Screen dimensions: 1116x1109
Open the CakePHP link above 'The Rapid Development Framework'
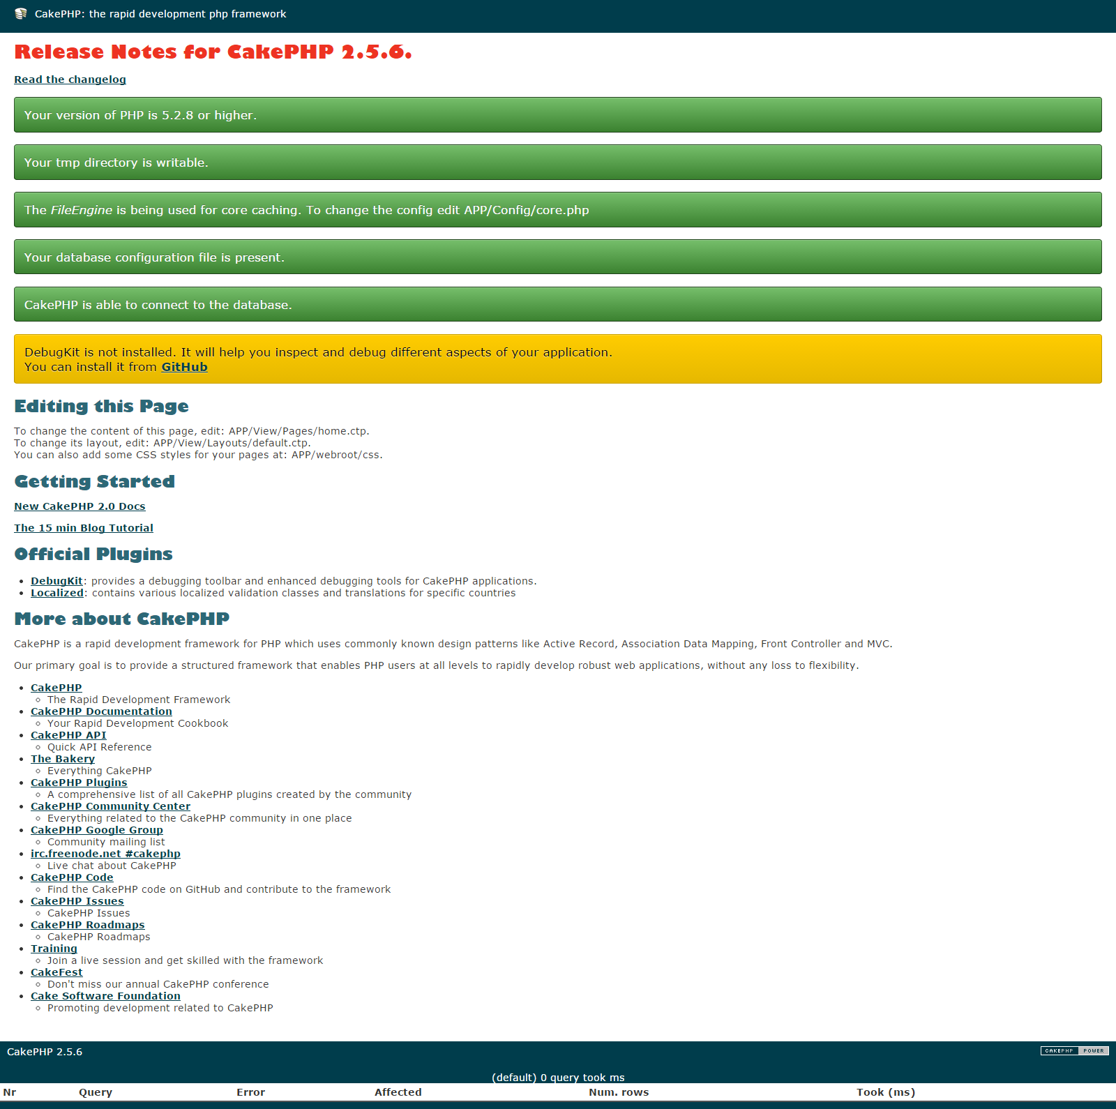[56, 688]
